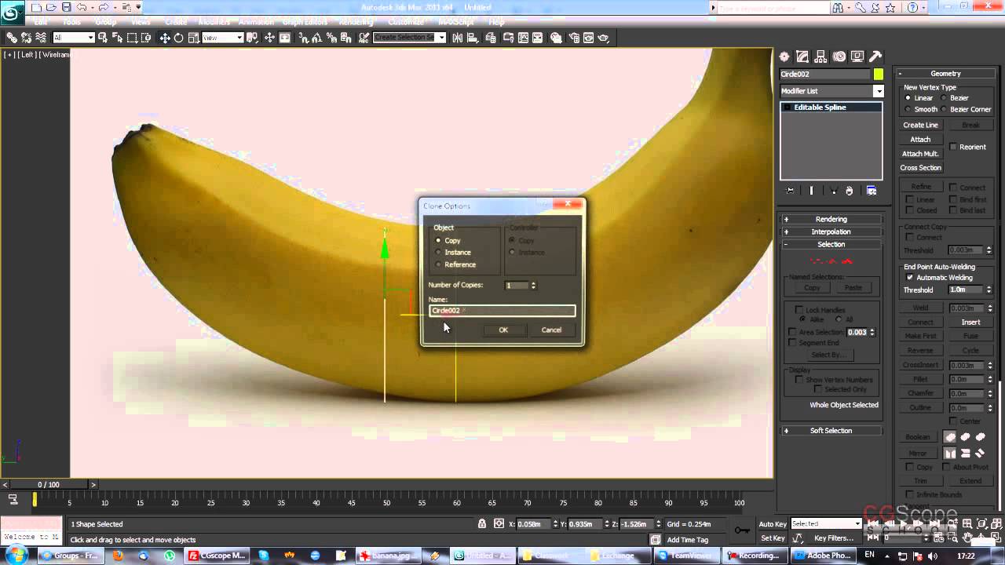This screenshot has height=565, width=1005.
Task: Click OK in Clone Options dialog
Action: (503, 330)
